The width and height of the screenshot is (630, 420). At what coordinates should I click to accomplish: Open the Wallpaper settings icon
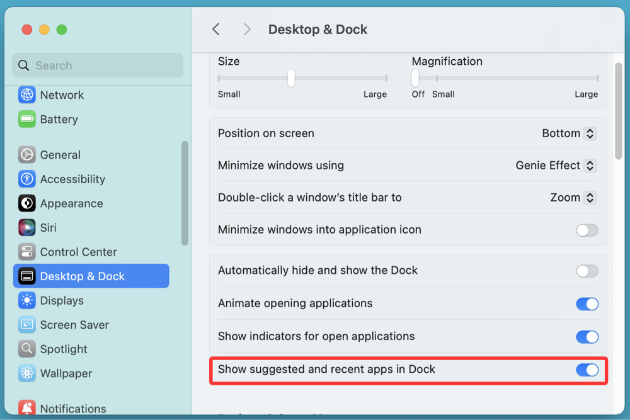click(26, 373)
